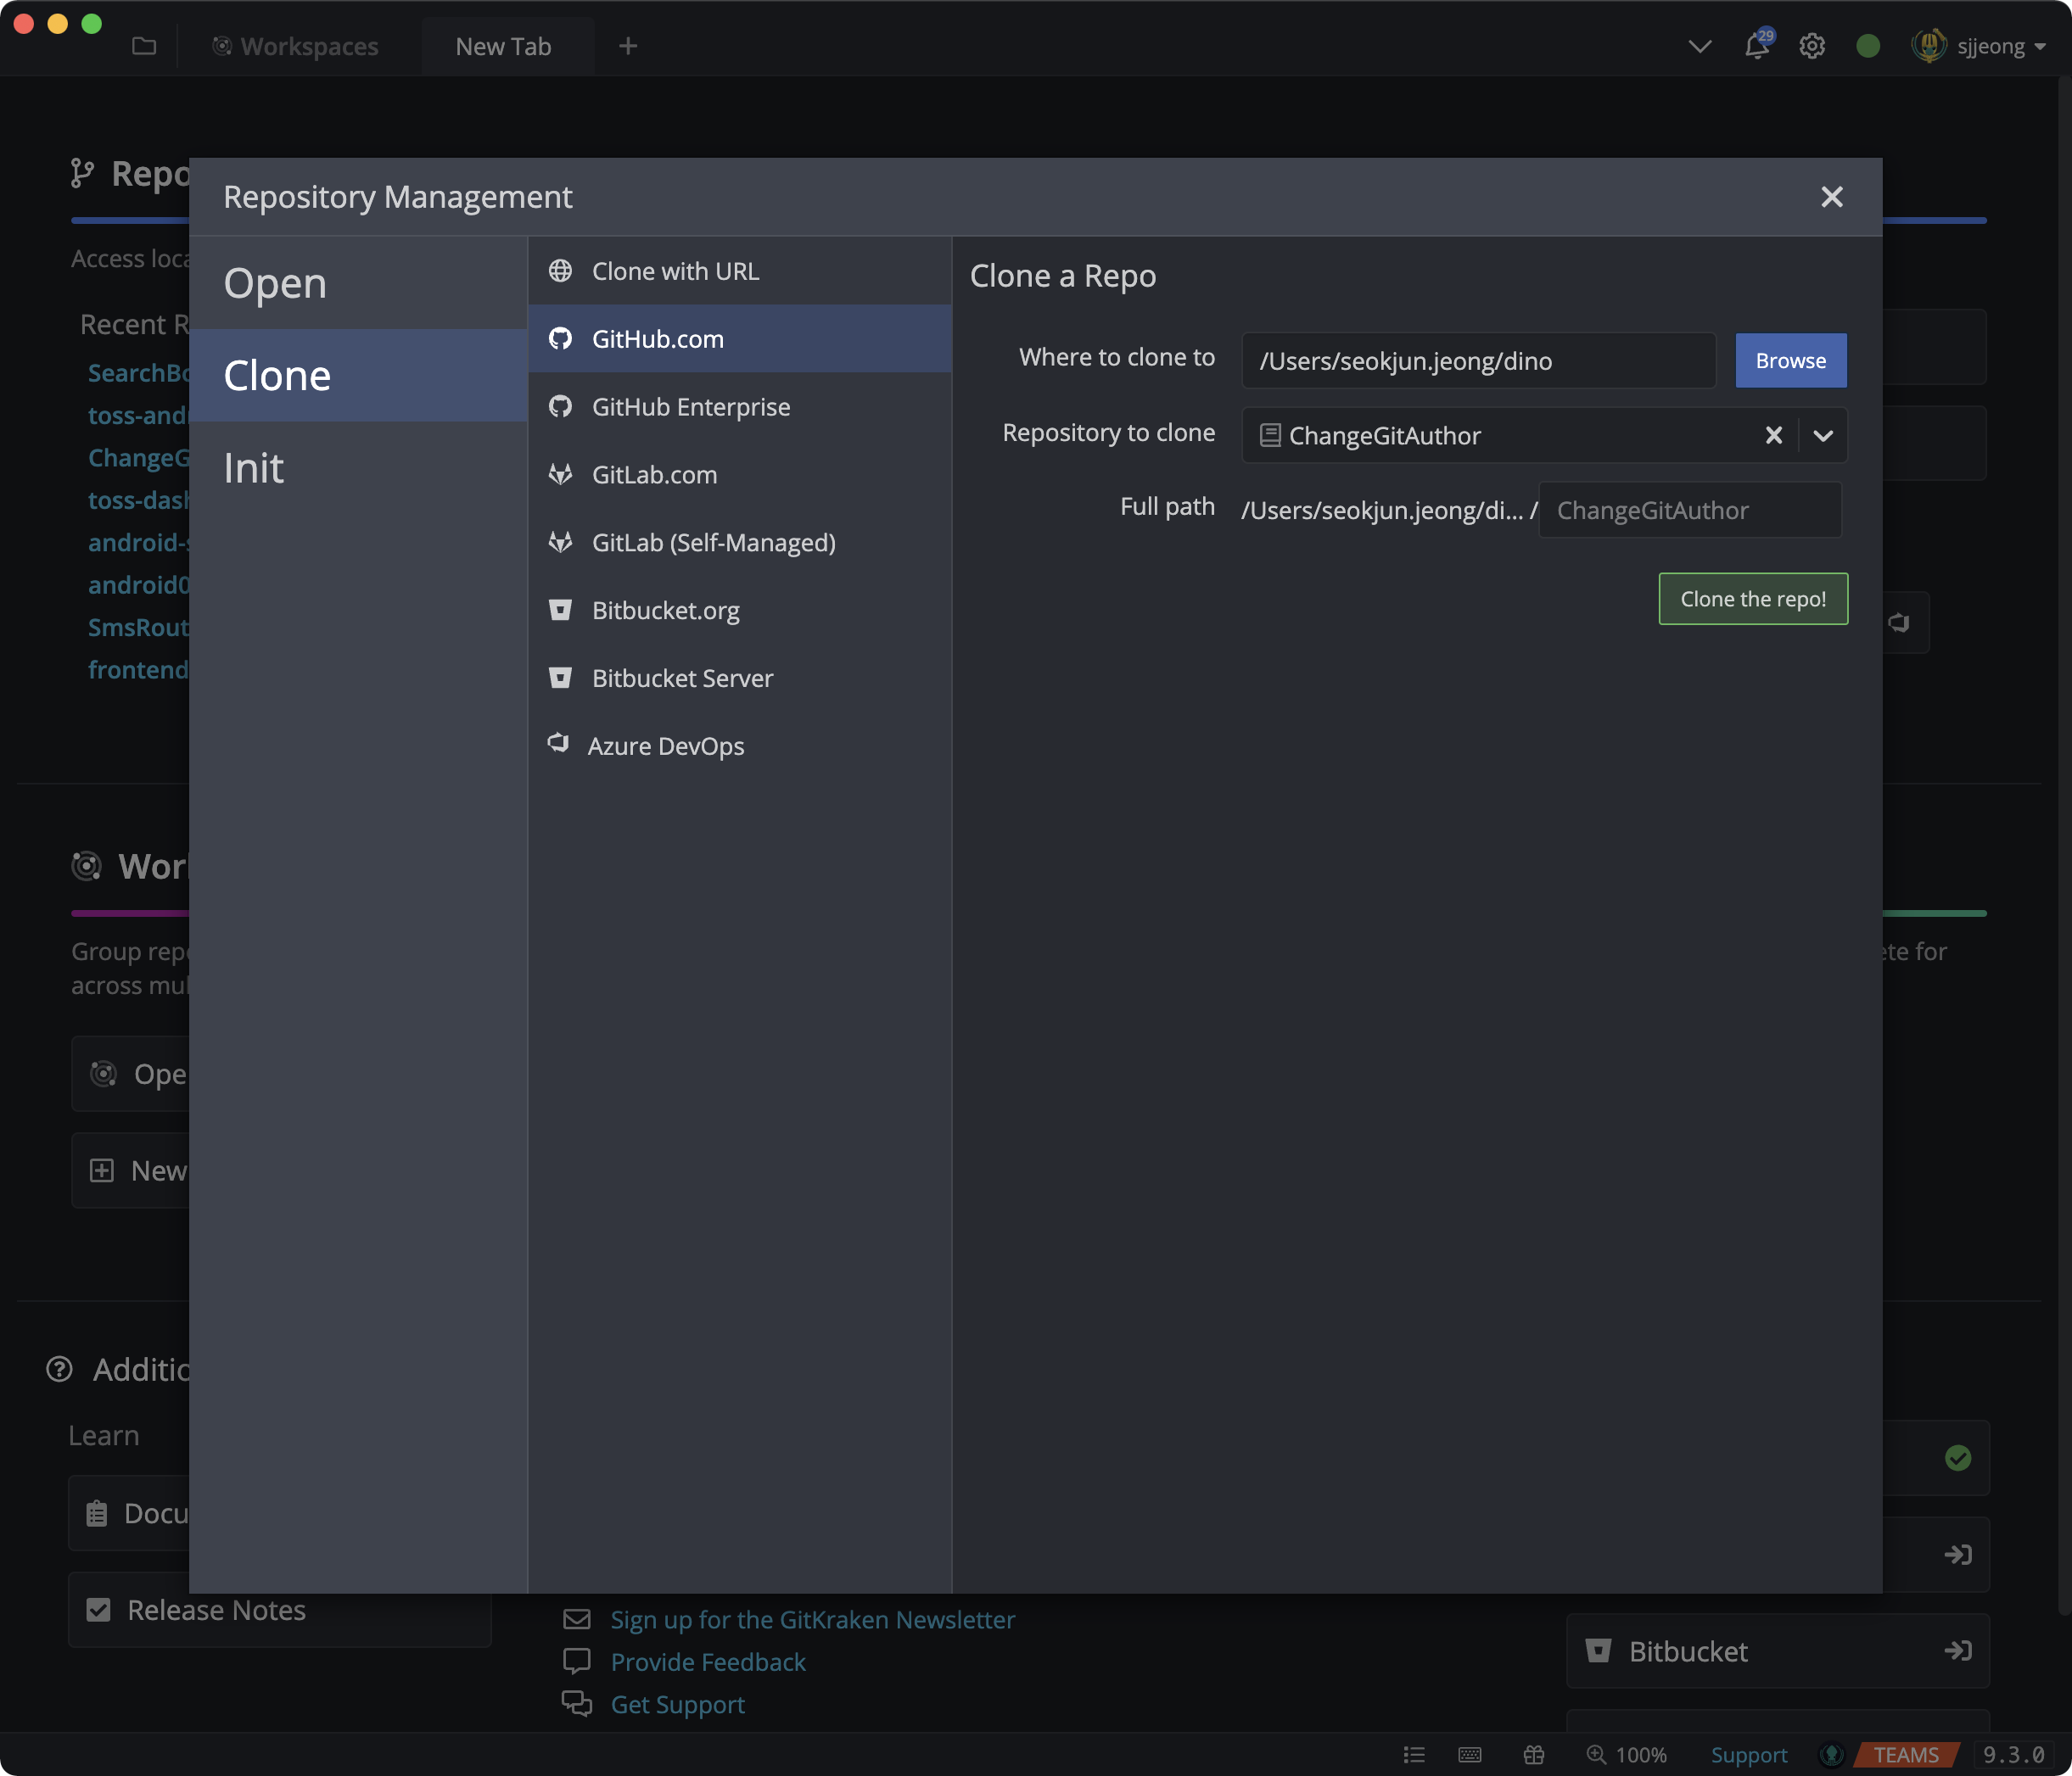Clear the selected ChangeGitAuthor repository

[1773, 435]
